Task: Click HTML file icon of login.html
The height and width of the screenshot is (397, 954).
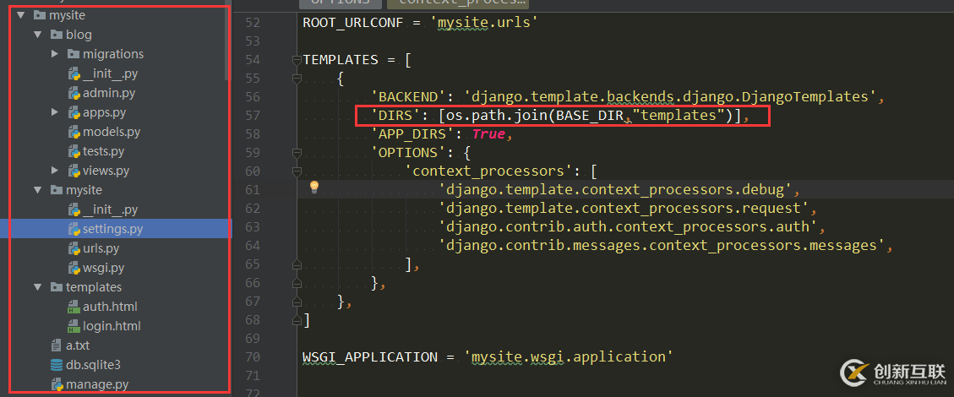Action: 74,326
